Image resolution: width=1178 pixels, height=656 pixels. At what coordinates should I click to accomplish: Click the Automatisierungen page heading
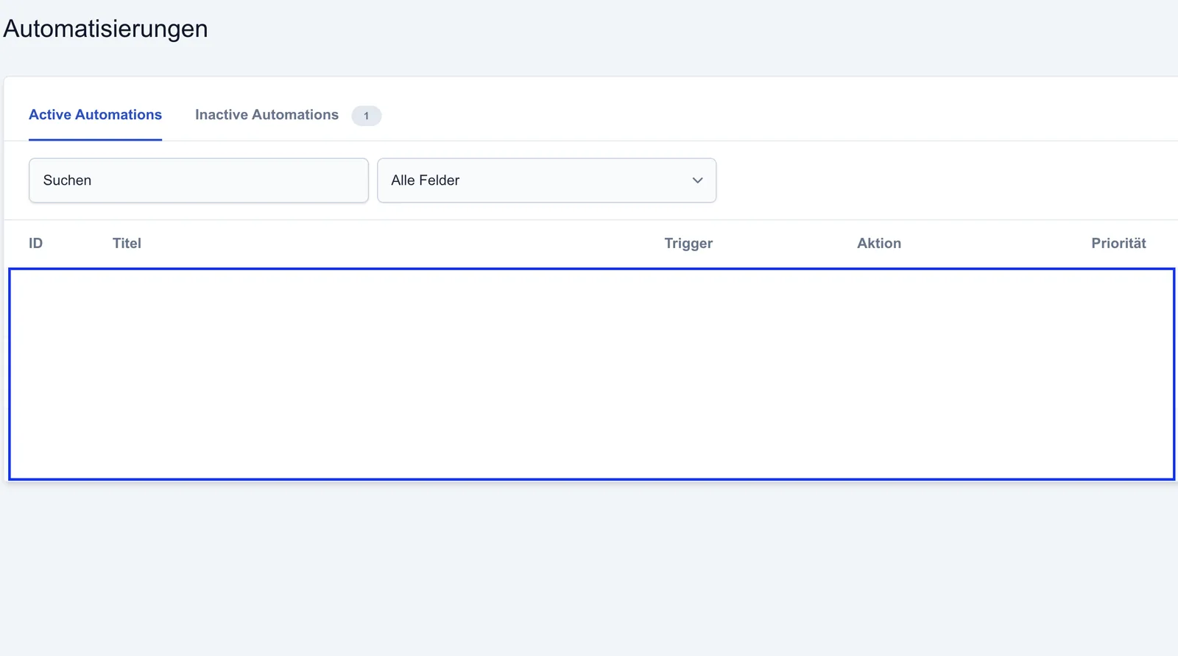pos(106,29)
